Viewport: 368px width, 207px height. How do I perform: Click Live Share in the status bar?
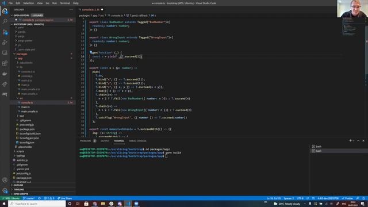tap(64, 198)
